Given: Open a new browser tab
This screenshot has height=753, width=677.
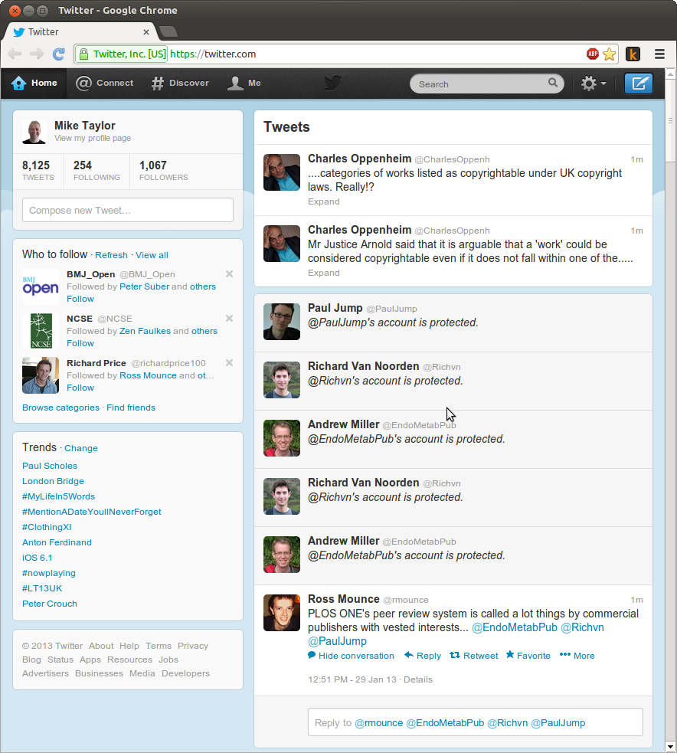Looking at the screenshot, I should click(x=168, y=31).
